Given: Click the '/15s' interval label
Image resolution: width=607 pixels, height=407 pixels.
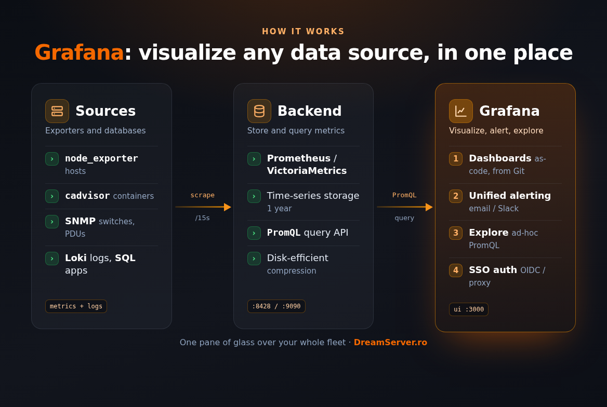Looking at the screenshot, I should tap(203, 218).
